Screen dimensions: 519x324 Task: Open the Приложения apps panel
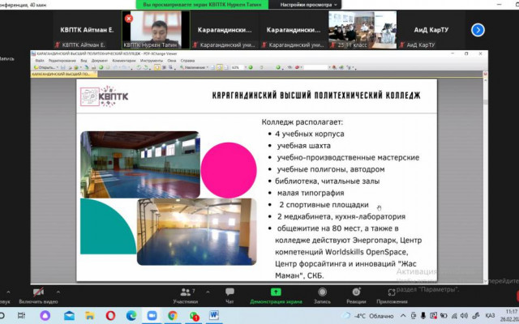(x=392, y=295)
